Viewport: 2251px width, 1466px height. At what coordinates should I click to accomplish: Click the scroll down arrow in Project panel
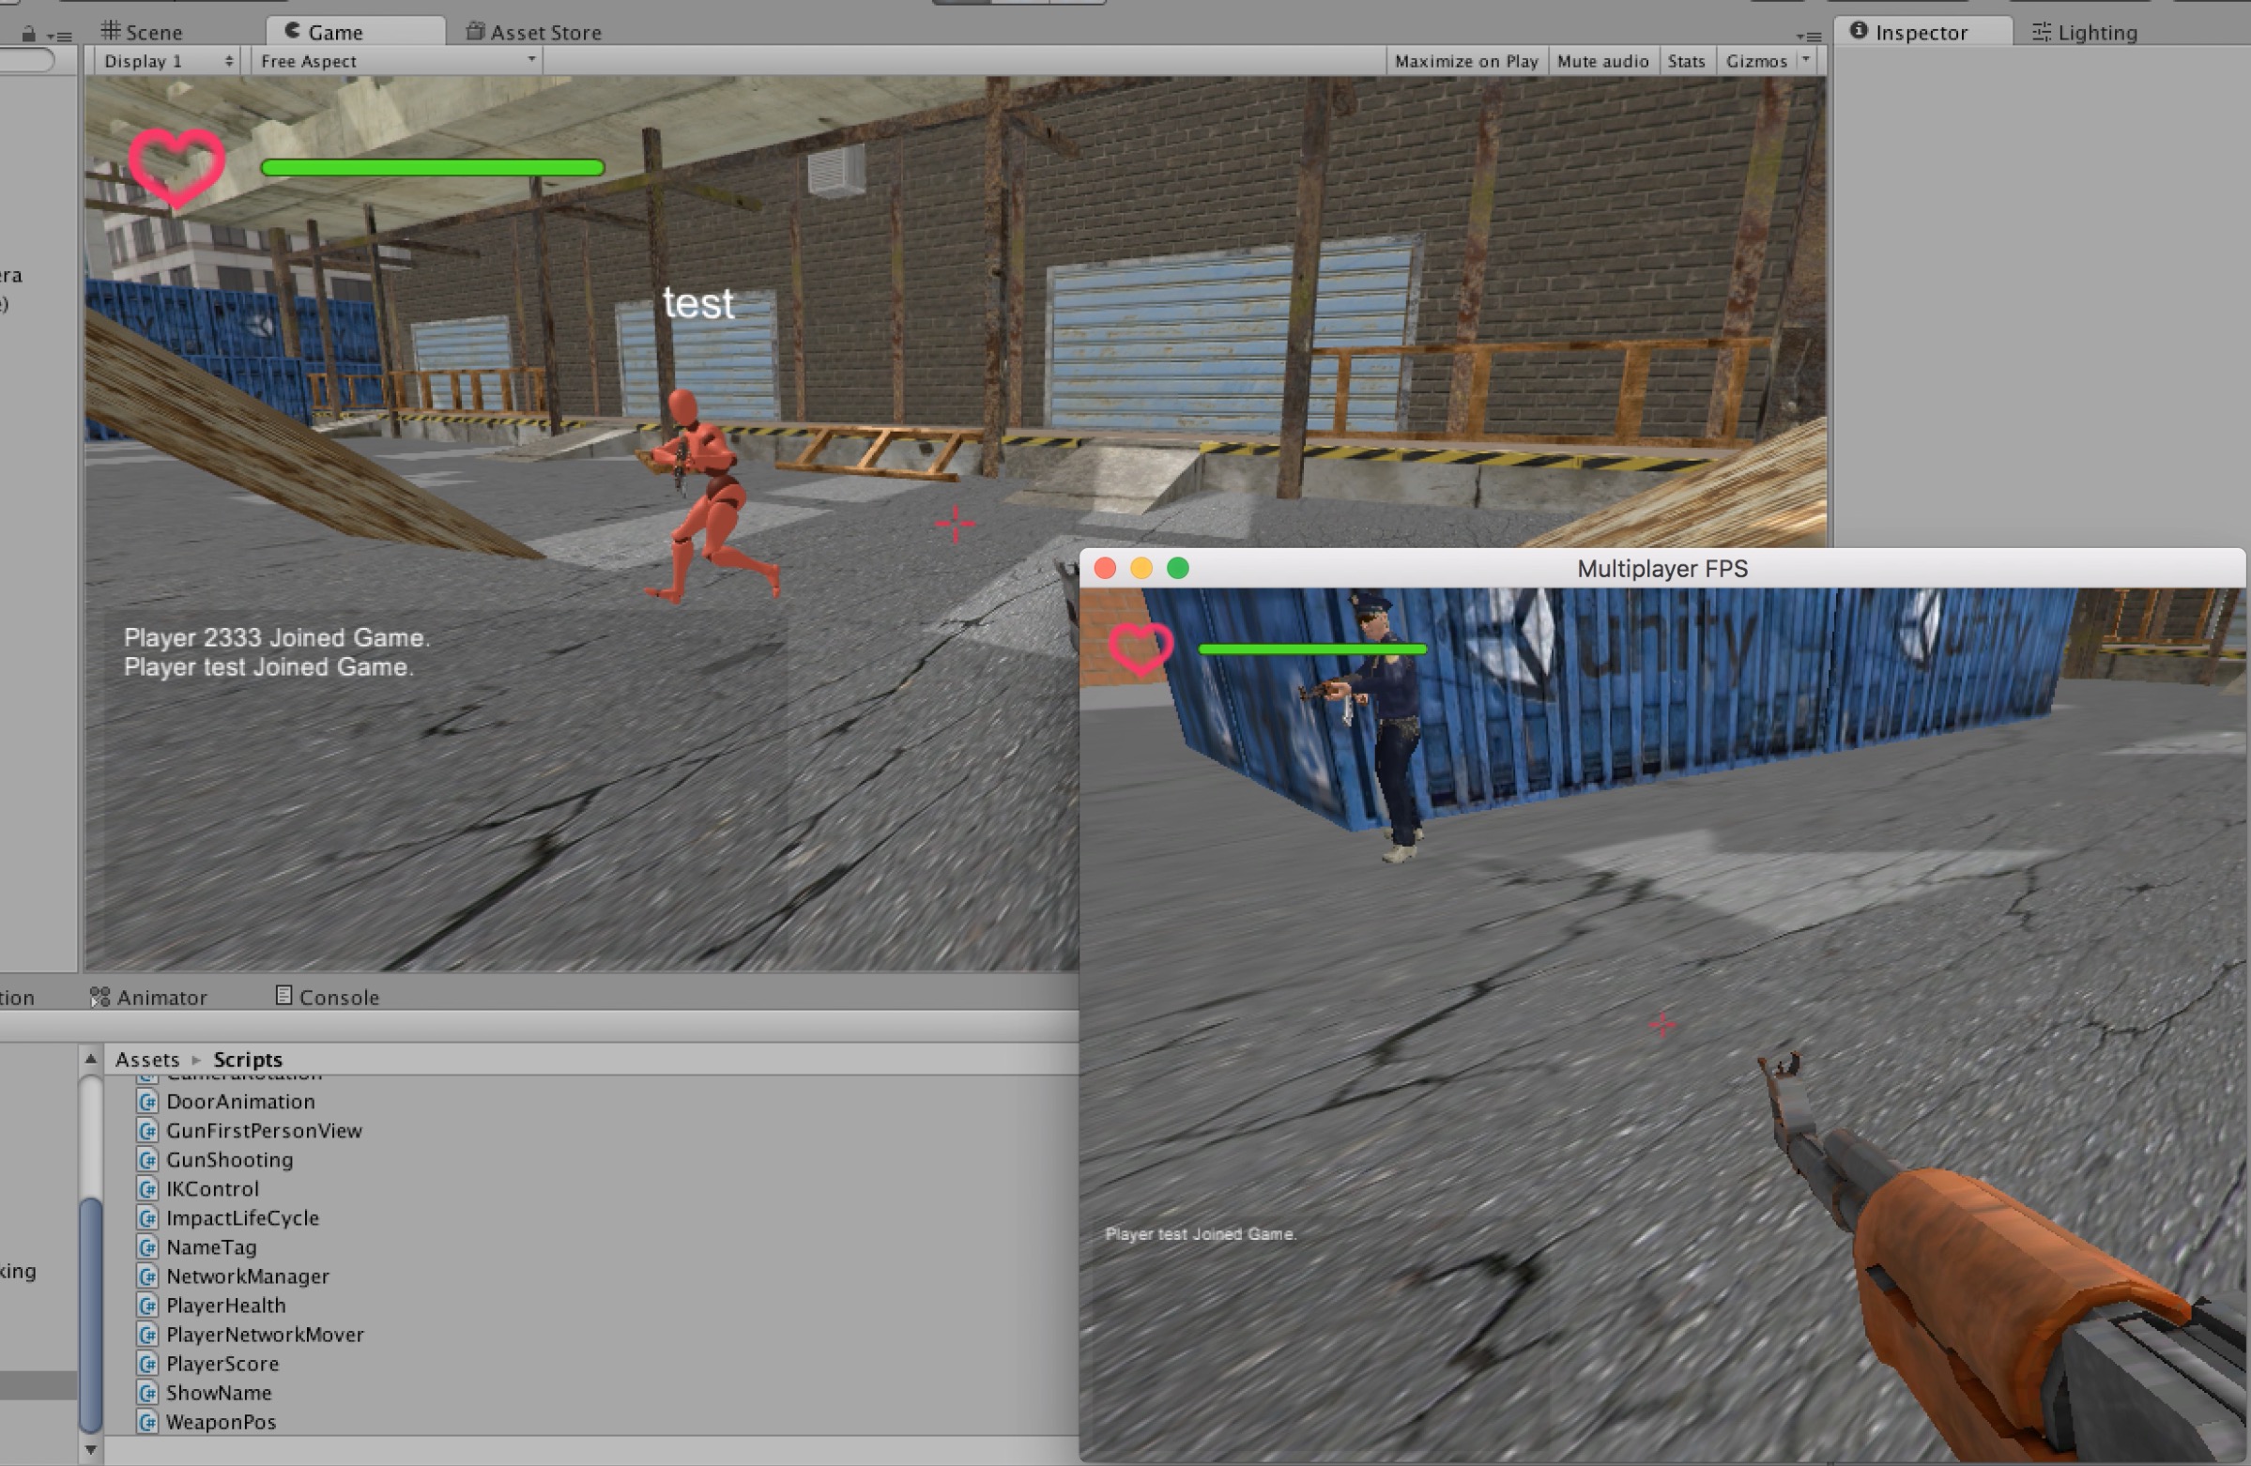tap(91, 1450)
